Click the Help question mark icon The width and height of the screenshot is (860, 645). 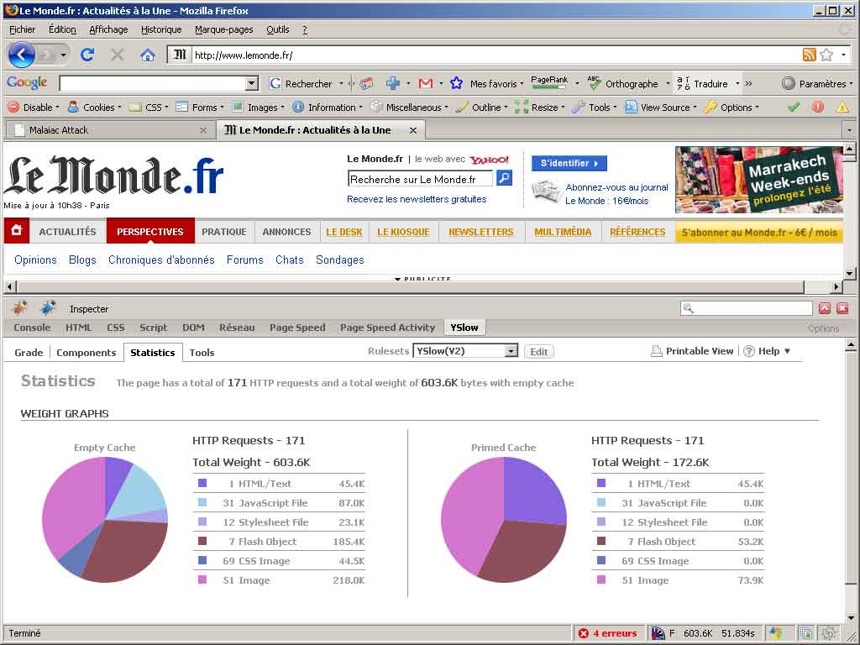pyautogui.click(x=748, y=351)
